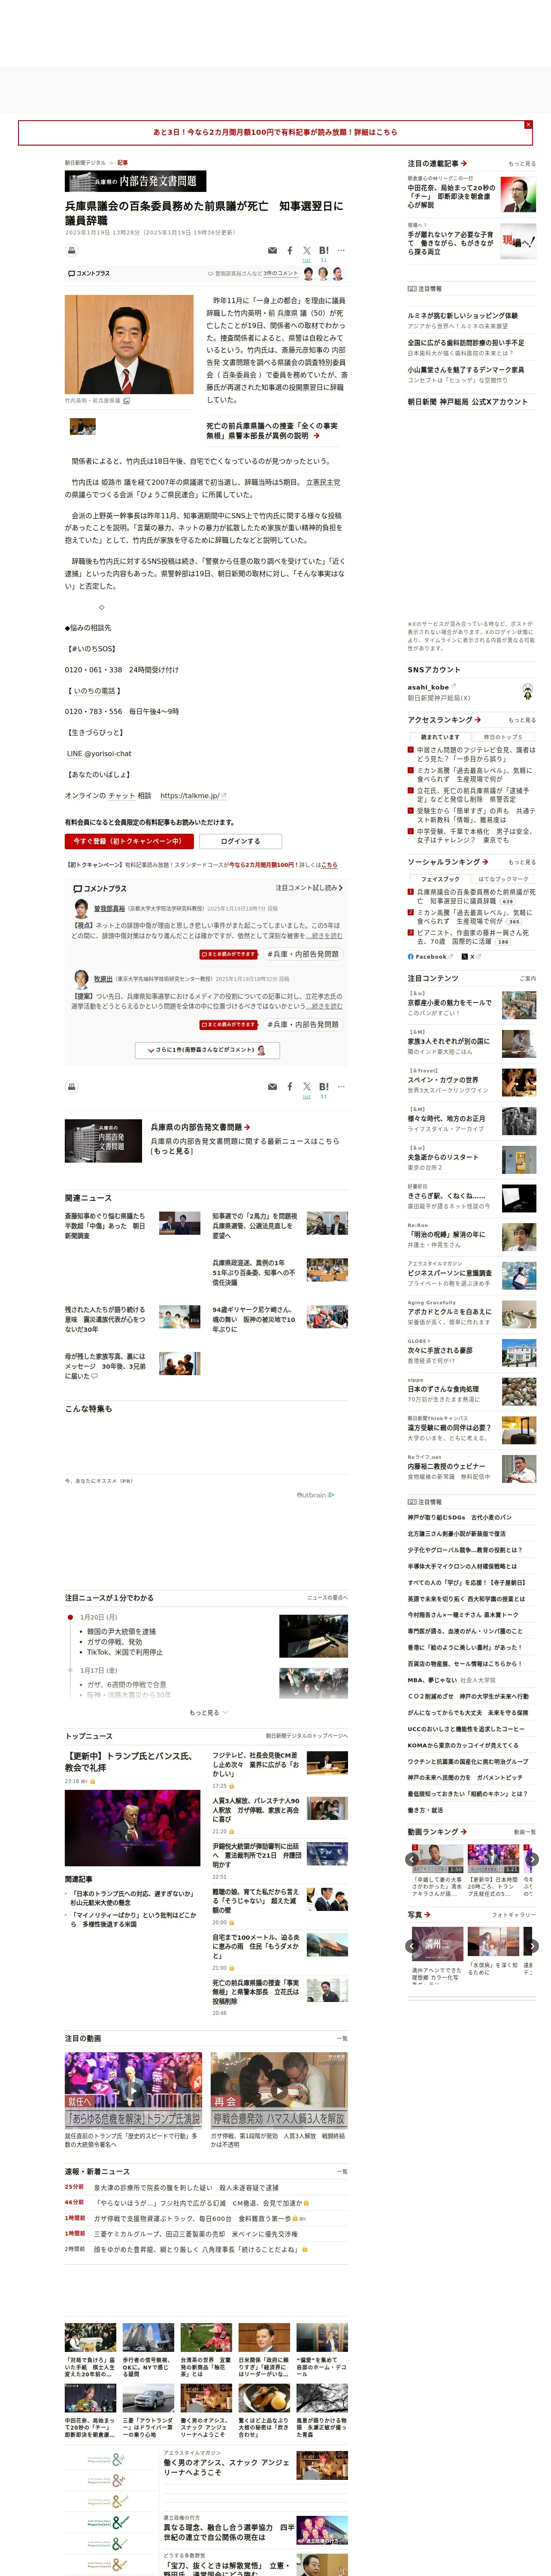This screenshot has width=551, height=2576.
Task: Share on X icon below comment section
Action: coord(307,1086)
